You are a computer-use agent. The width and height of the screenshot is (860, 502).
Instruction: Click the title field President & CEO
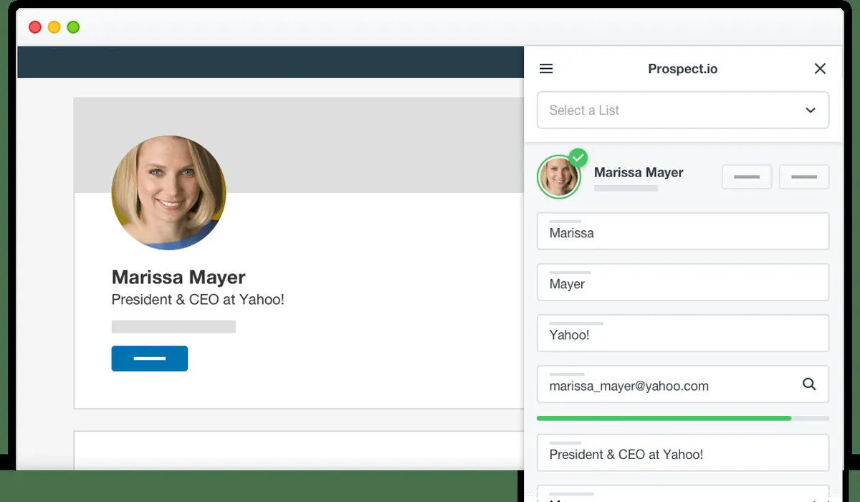683,453
